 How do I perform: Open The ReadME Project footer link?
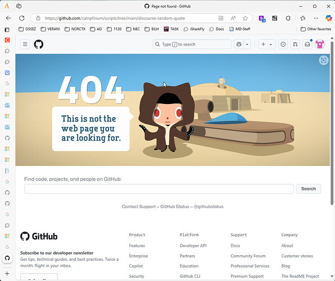pos(300,277)
